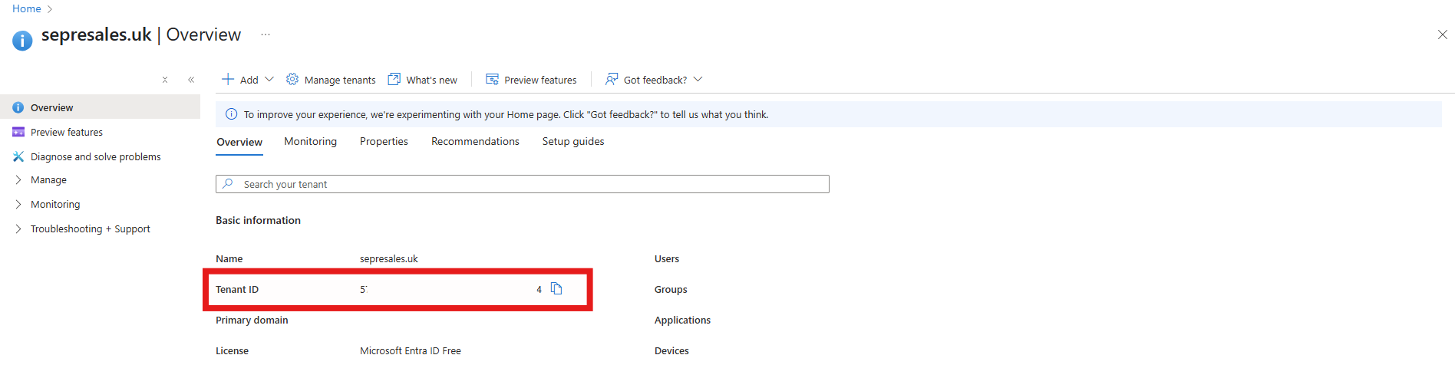Click the Overview info icon in sidebar
The width and height of the screenshot is (1455, 378).
18,108
